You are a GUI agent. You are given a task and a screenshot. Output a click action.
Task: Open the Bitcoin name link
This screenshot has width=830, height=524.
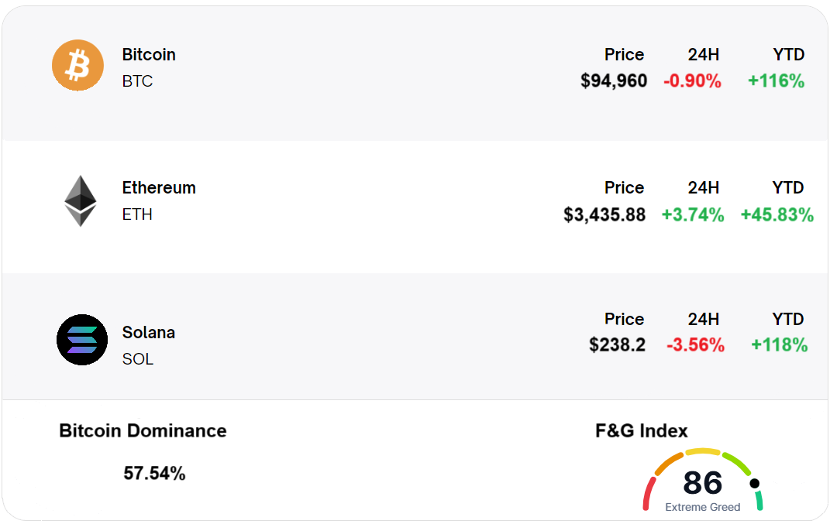point(149,55)
